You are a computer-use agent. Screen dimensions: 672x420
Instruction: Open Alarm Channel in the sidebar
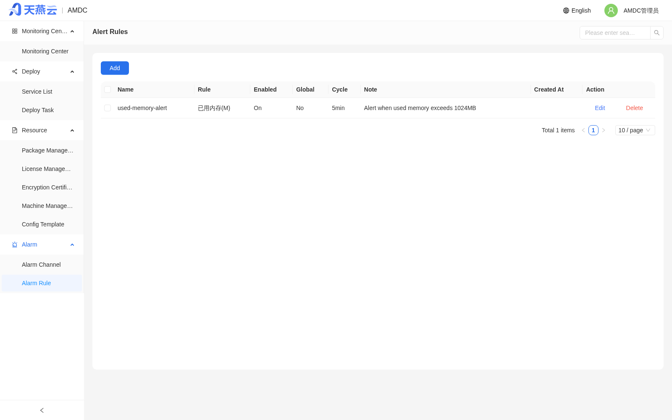tap(42, 265)
